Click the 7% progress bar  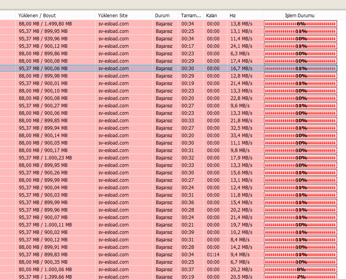[x=300, y=277]
